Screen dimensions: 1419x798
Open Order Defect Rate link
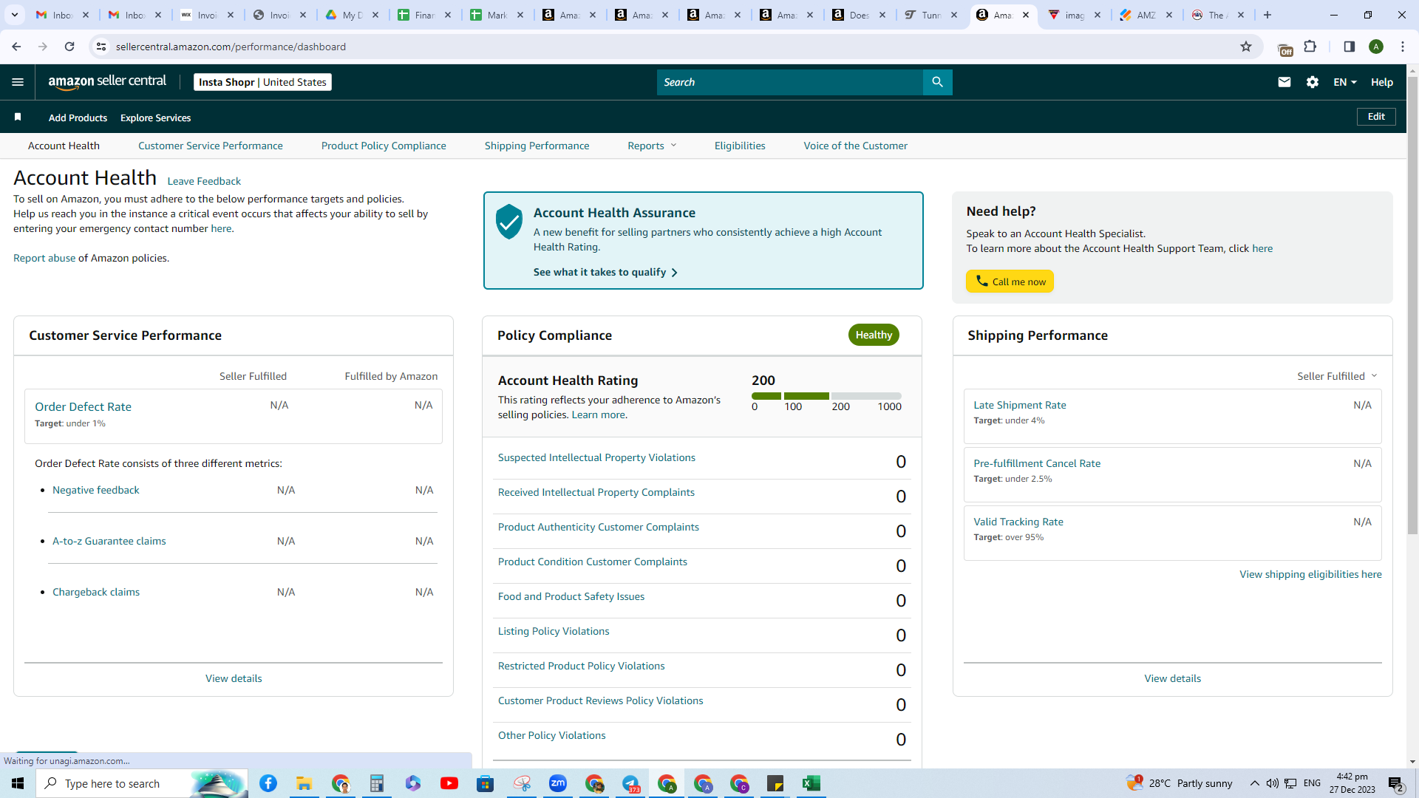(x=83, y=406)
